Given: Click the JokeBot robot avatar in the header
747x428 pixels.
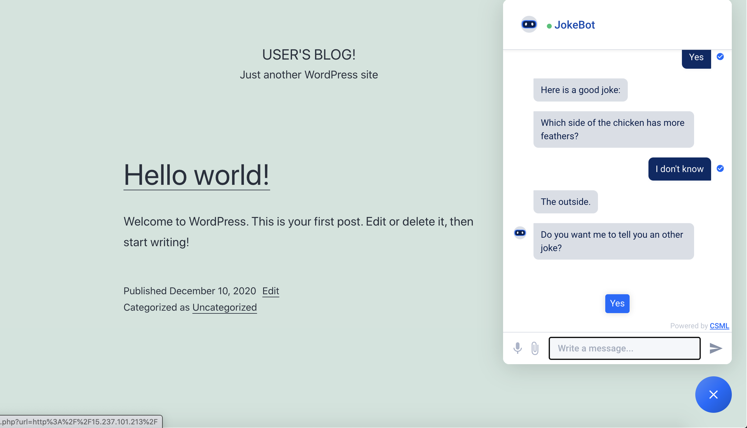Looking at the screenshot, I should click(x=529, y=24).
